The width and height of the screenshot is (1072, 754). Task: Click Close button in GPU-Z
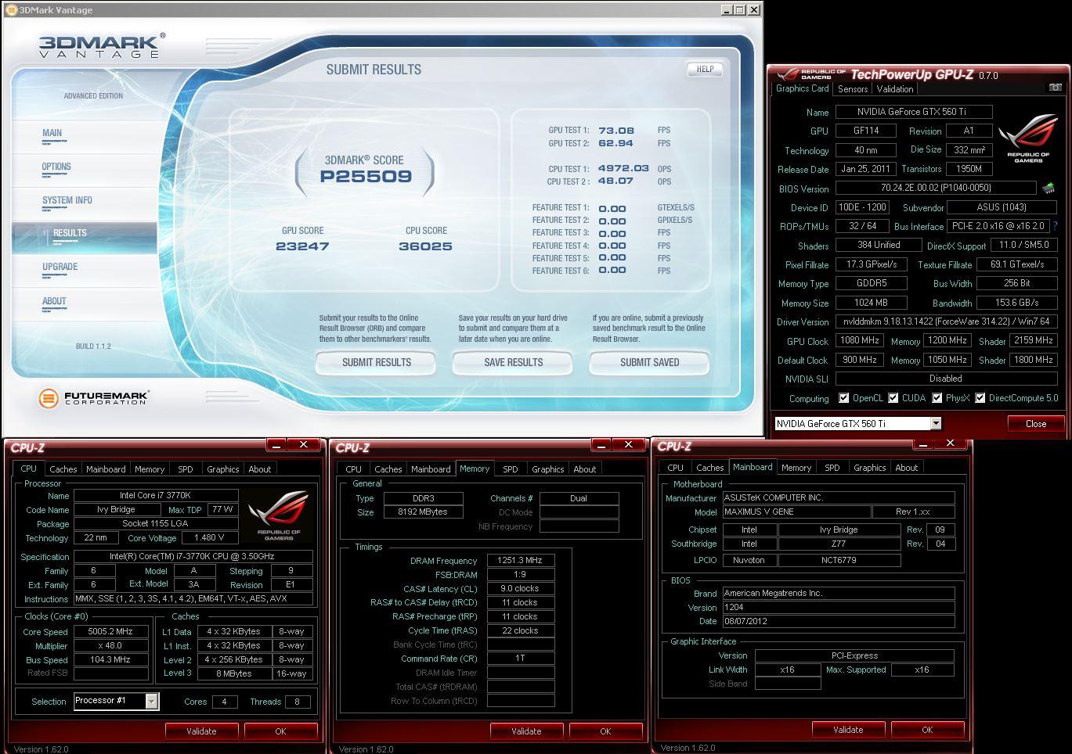pos(1035,423)
